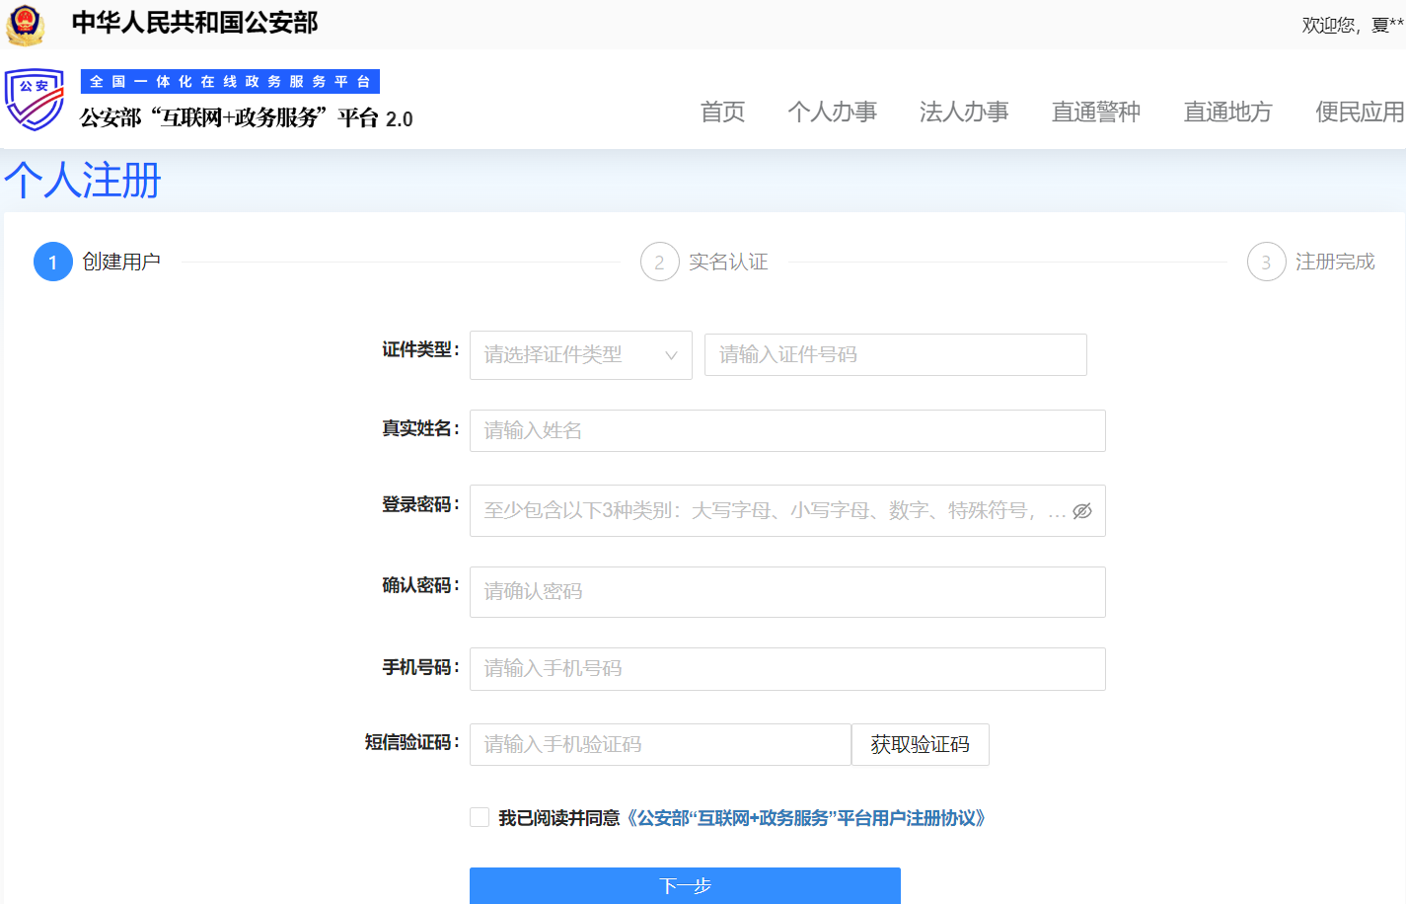Click the step 1 创建用户 circle indicator
Image resolution: width=1406 pixels, height=904 pixels.
(53, 262)
